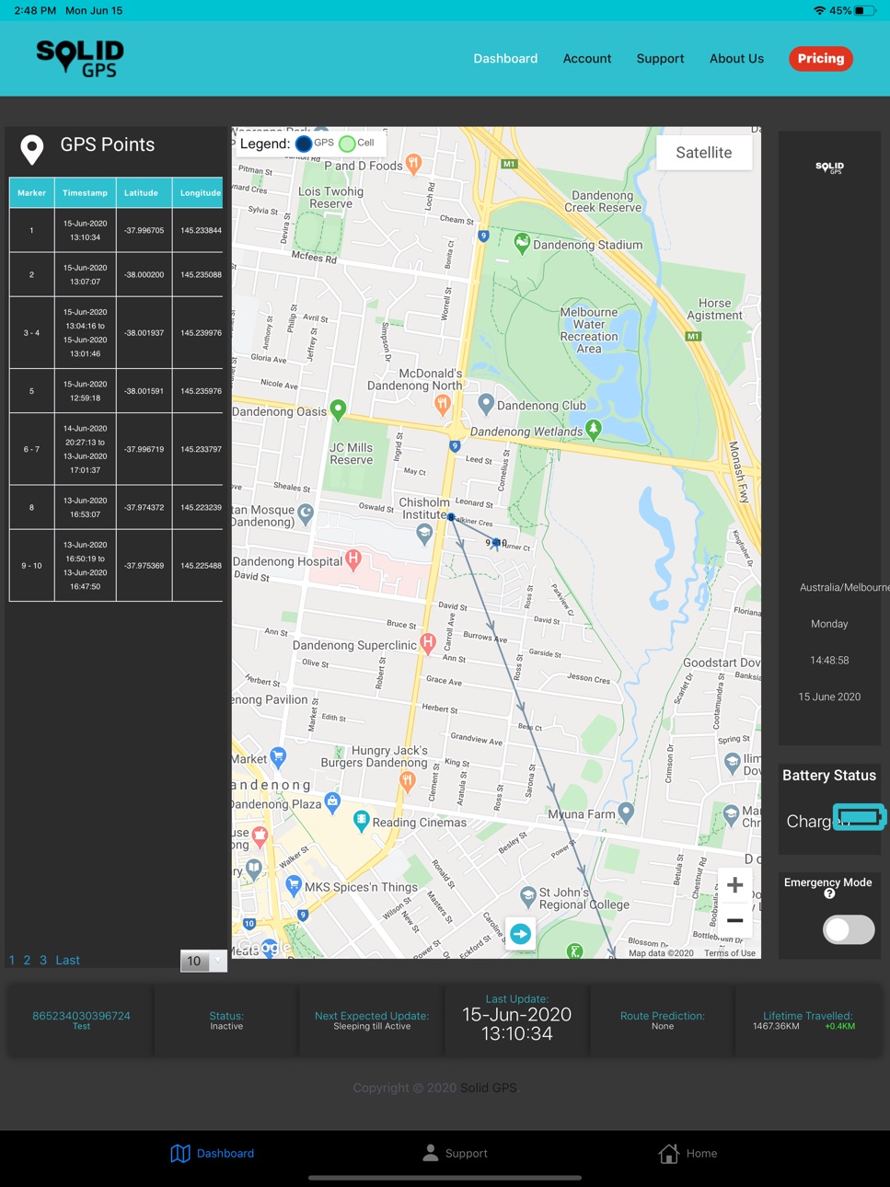Click the Dandenong Wetlands map pin

594,429
